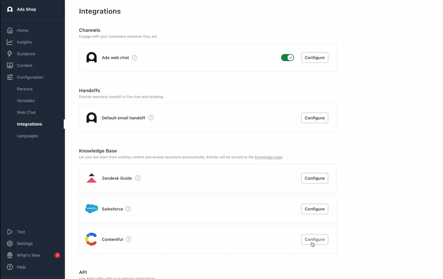Configure Ada web chat channel
443x279 pixels.
pos(315,58)
